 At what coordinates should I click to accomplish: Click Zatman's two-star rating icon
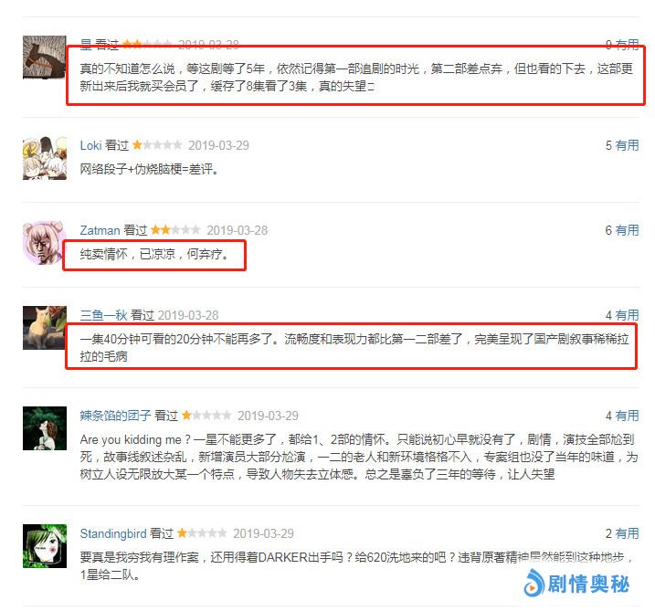pyautogui.click(x=175, y=230)
